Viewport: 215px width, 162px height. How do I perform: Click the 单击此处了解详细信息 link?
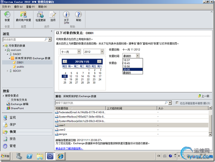[x=69, y=149]
